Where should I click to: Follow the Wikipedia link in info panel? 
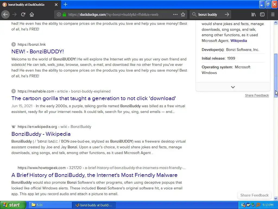tap(238, 41)
